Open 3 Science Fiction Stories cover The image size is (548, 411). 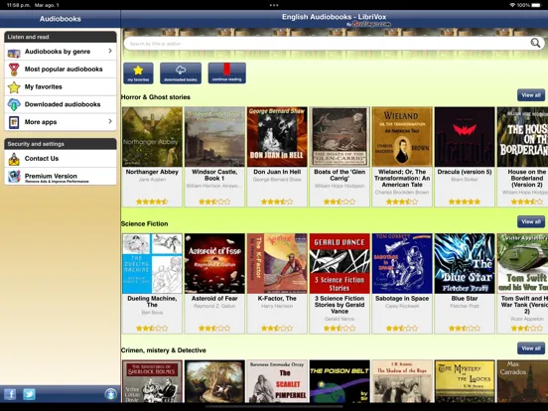(340, 263)
